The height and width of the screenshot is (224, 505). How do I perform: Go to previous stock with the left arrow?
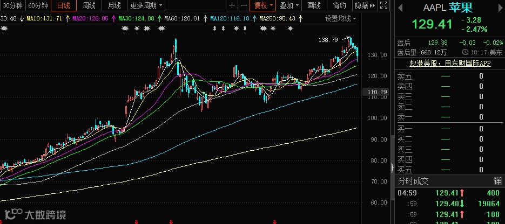pos(400,8)
